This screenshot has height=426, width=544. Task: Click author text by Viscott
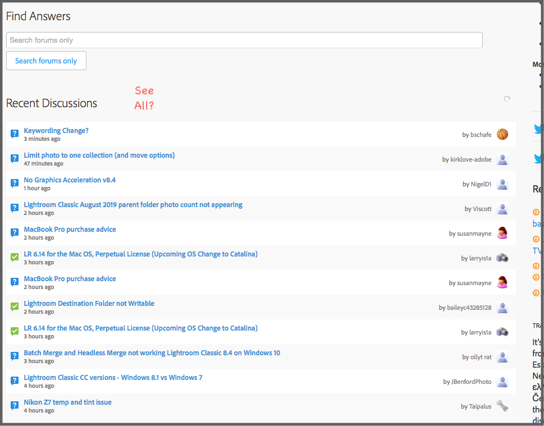(x=478, y=209)
